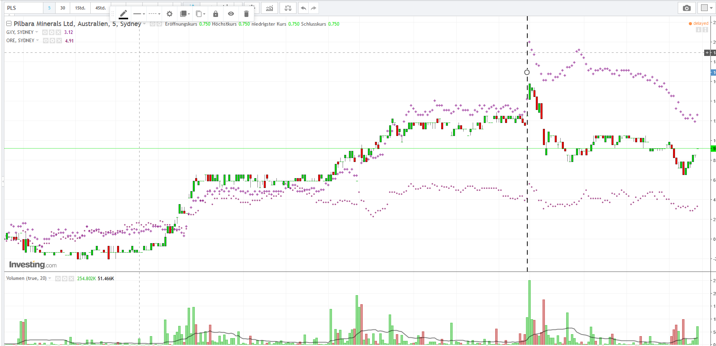
Task: Remove the Volumen indicator
Action: tap(71, 279)
